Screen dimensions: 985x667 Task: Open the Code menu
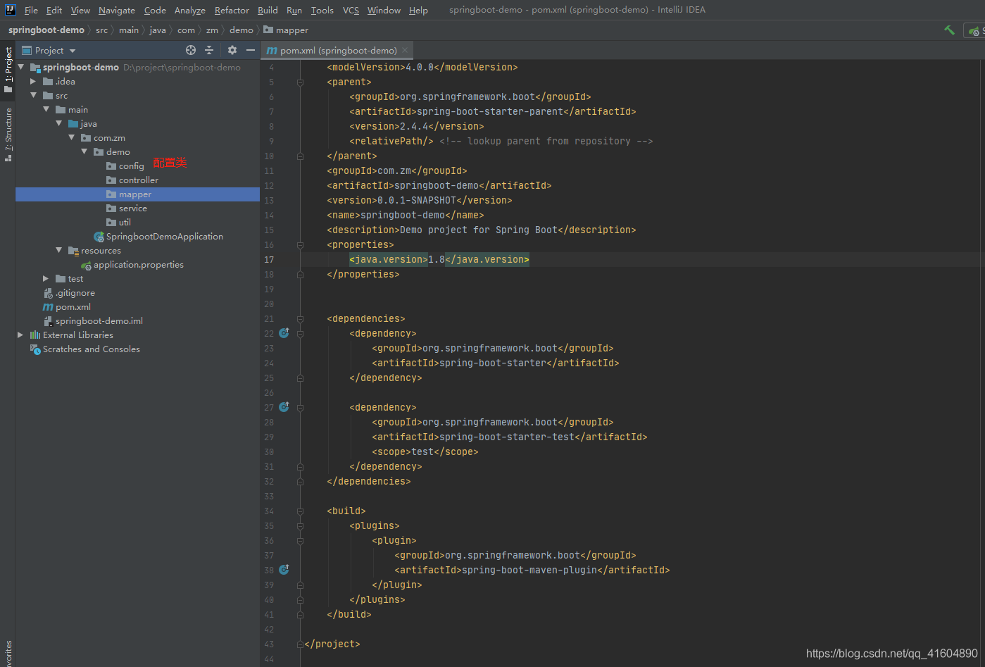pyautogui.click(x=155, y=10)
